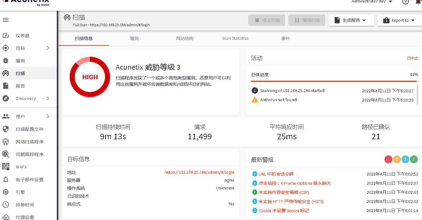Click the disabled 暂停扫描 button
This screenshot has width=422, height=220.
307,20
